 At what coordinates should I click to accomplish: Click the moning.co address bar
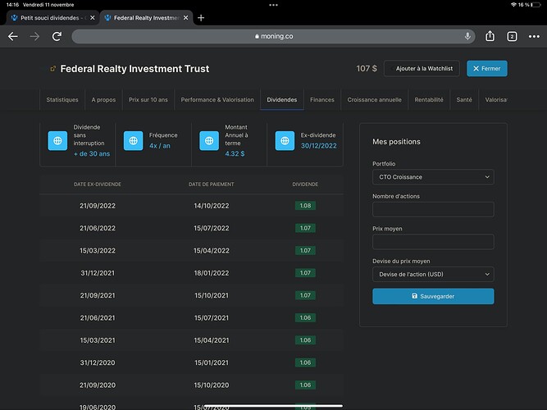click(274, 36)
